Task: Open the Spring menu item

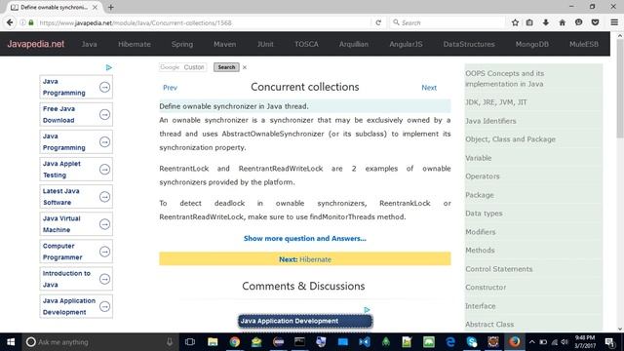Action: point(182,44)
